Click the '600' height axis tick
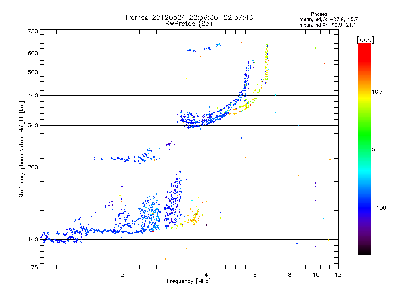Screen dimensions: 398x299 point(33,53)
